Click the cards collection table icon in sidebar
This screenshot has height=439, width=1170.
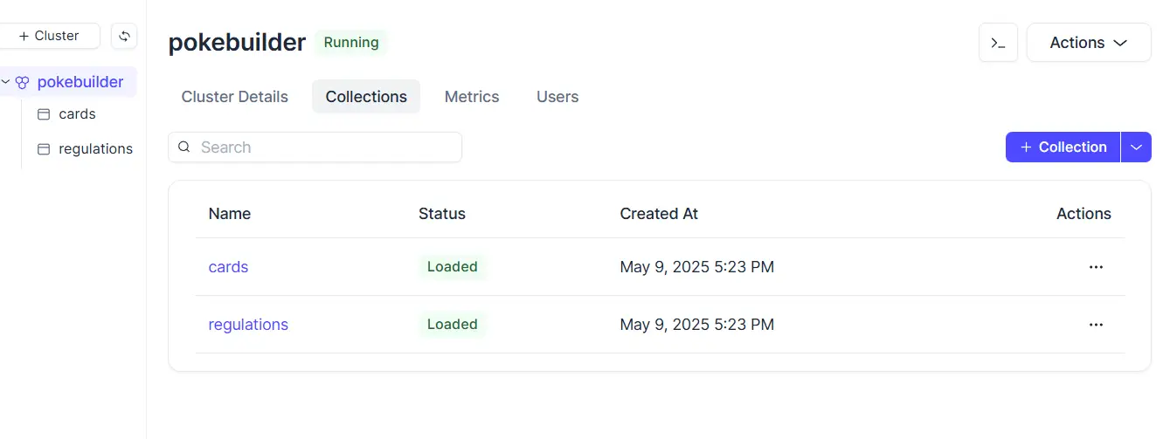tap(44, 114)
